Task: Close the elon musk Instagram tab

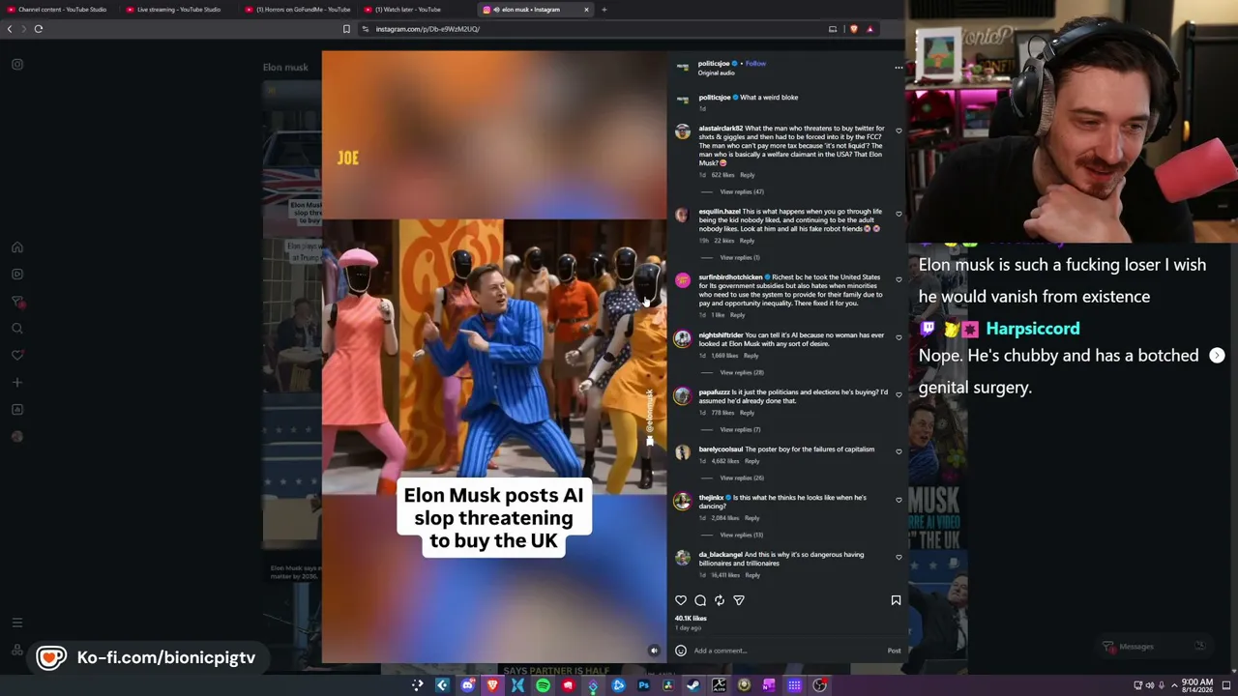Action: click(586, 10)
